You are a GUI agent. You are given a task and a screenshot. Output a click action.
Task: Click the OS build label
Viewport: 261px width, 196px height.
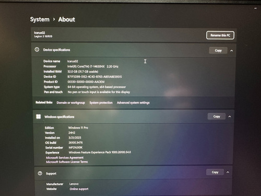[x=51, y=143]
